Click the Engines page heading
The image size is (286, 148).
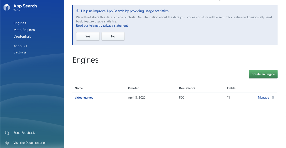click(86, 60)
